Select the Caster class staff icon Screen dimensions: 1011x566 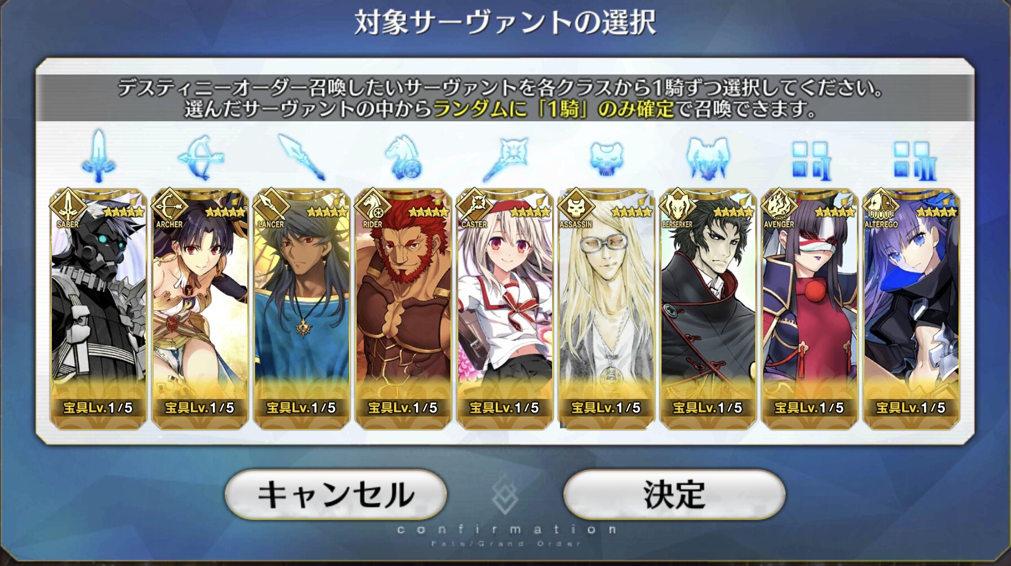click(505, 159)
